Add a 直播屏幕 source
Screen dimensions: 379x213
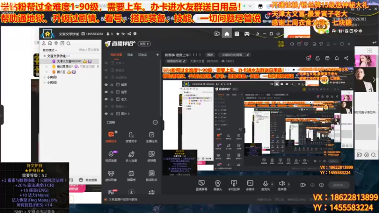[201, 185]
